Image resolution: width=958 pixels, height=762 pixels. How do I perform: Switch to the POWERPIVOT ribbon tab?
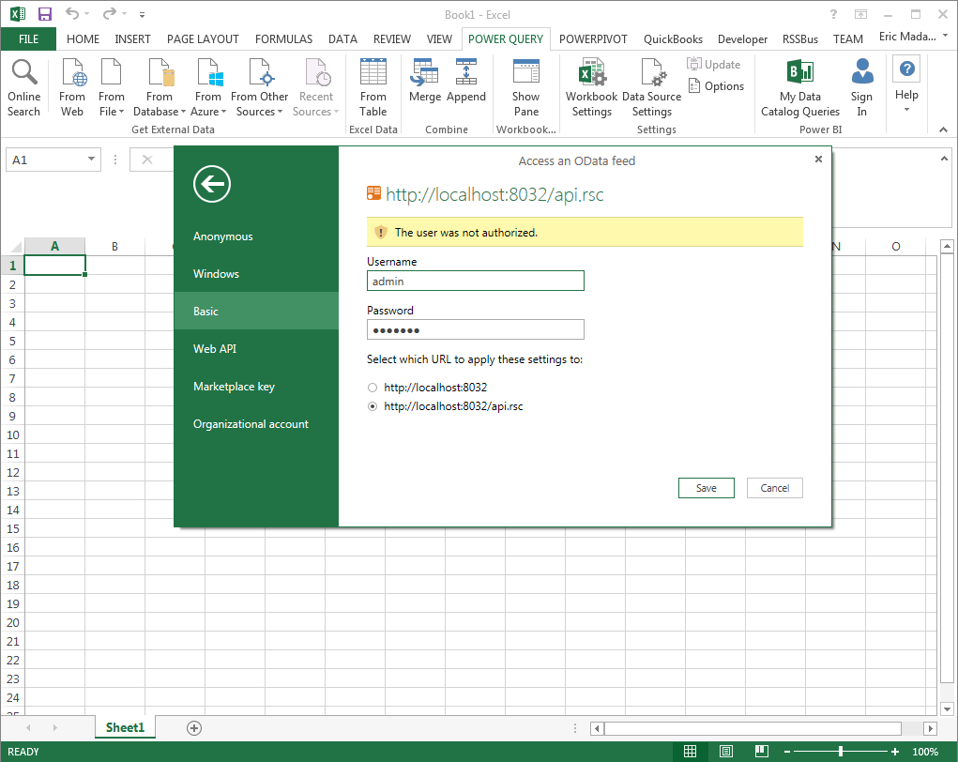point(593,38)
